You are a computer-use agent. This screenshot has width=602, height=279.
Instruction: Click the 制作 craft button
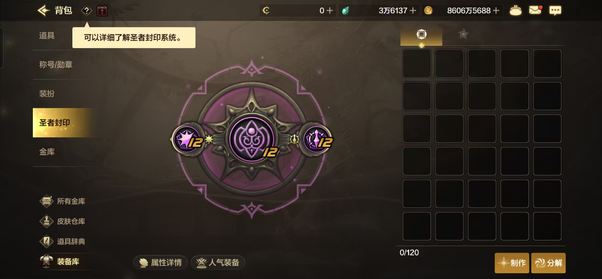pos(512,263)
